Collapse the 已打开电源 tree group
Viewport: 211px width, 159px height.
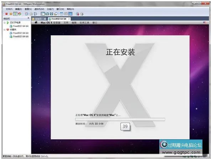pos(5,22)
